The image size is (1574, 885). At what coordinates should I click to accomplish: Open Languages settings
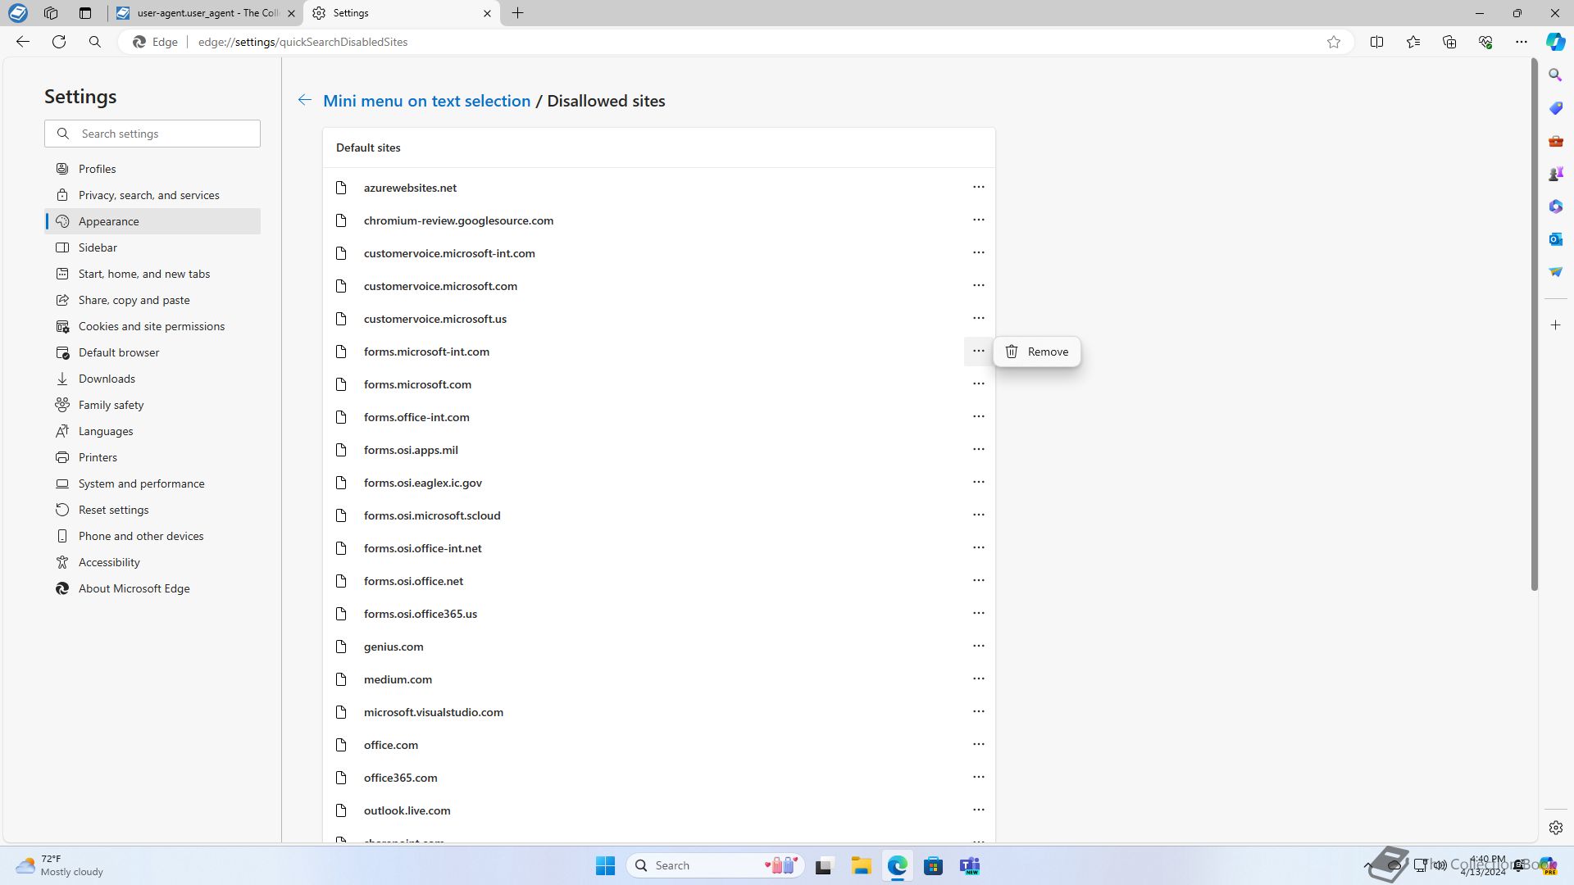coord(152,431)
